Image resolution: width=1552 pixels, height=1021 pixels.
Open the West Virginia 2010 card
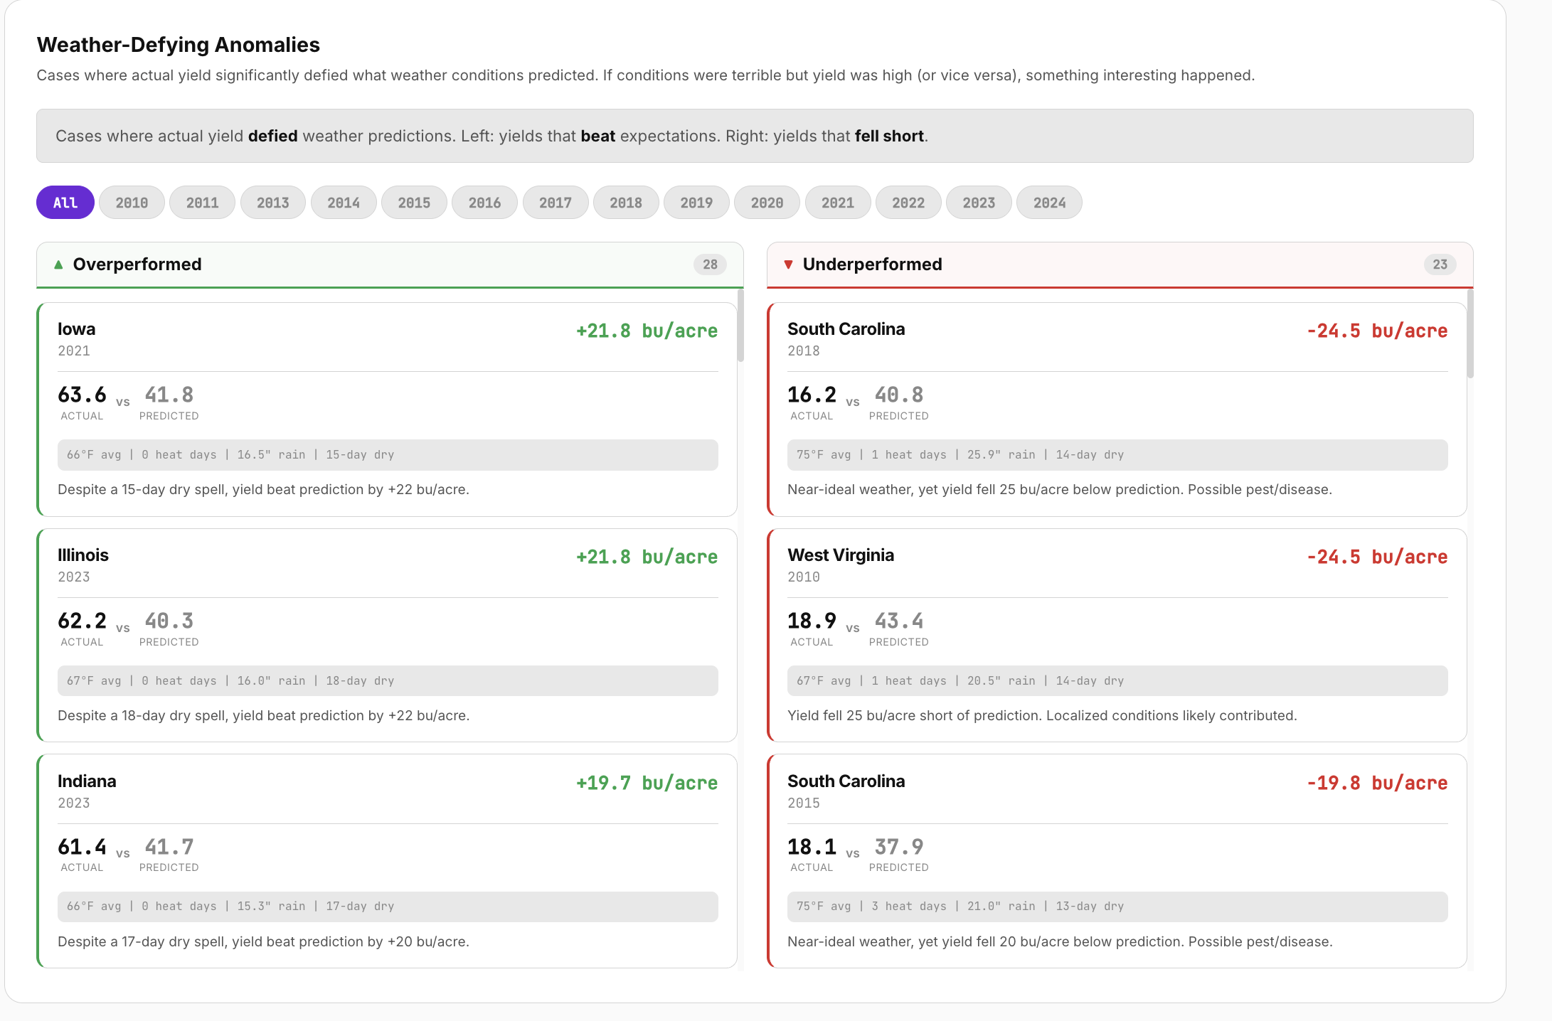click(1117, 635)
